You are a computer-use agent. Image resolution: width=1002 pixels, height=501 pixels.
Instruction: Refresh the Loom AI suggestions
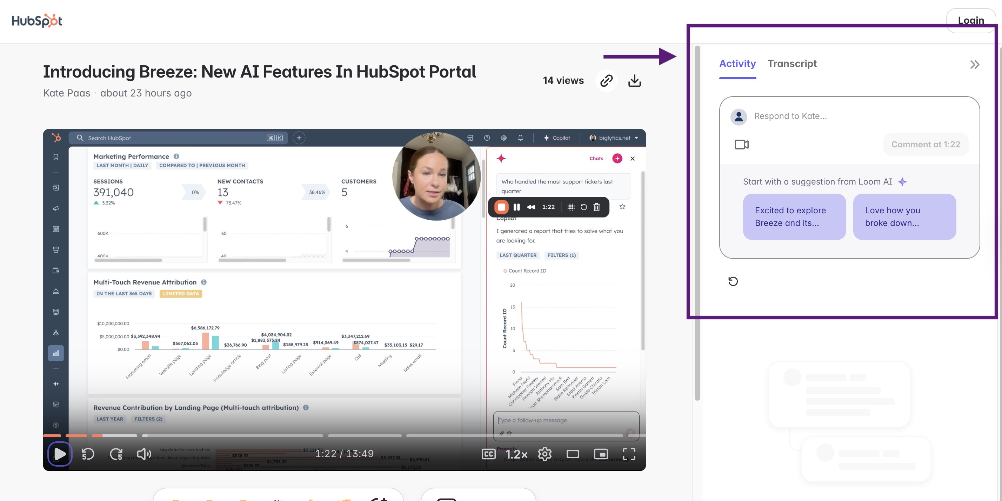tap(733, 281)
